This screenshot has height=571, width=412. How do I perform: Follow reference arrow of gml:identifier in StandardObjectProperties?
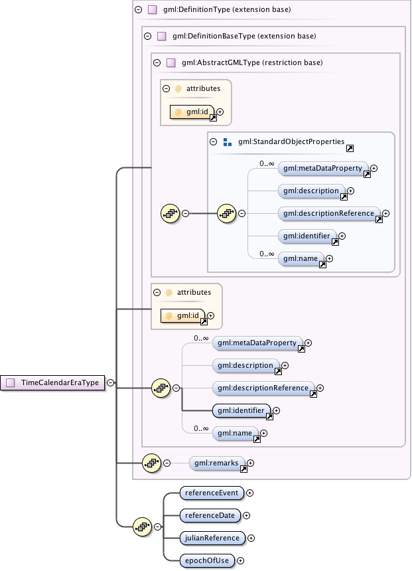pyautogui.click(x=335, y=242)
